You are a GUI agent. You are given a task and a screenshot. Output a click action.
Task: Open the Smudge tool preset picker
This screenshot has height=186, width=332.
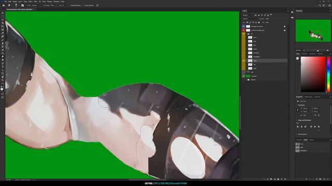click(9, 6)
